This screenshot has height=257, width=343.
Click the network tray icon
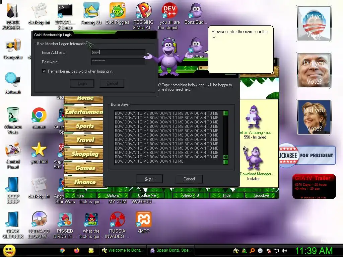(276, 251)
